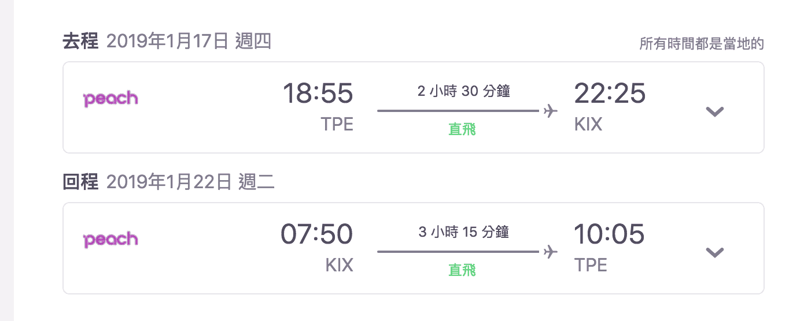
Task: Click the Peach logo on outbound flight
Action: tap(110, 99)
